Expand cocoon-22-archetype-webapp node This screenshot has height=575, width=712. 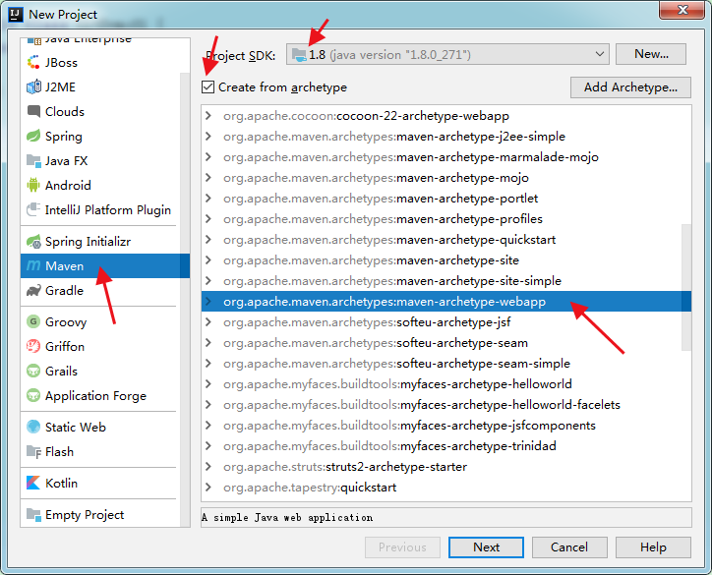[x=208, y=116]
